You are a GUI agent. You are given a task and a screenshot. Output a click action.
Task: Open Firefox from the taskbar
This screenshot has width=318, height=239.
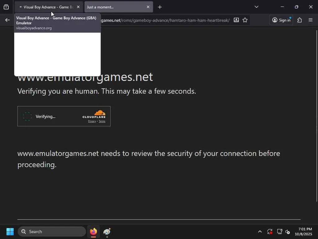(x=93, y=232)
